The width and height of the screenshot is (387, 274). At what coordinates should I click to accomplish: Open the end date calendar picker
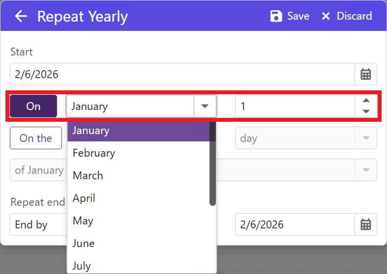[366, 224]
